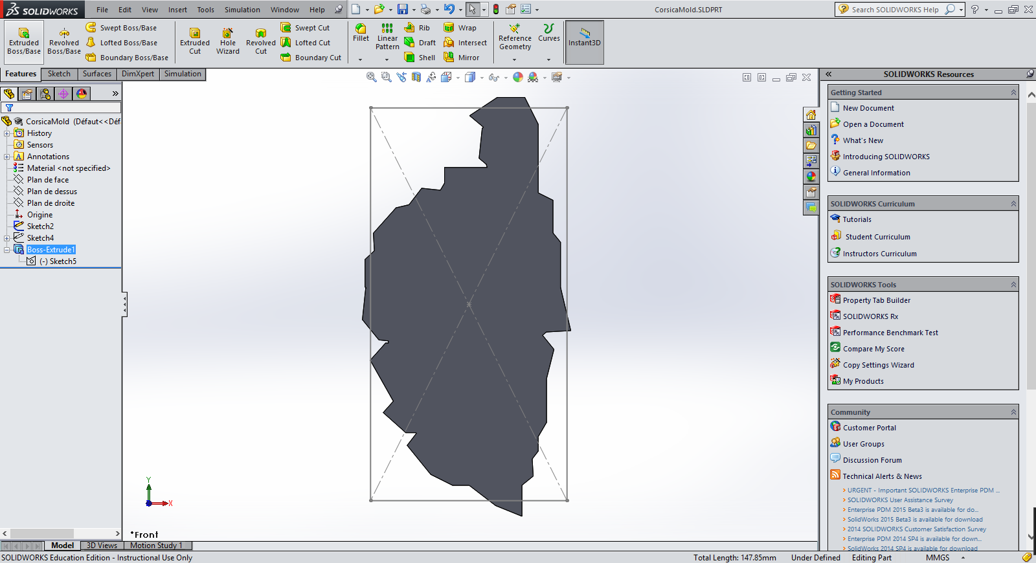Screen dimensions: 1036x563
Task: Open the Curves dropdown arrow
Action: [549, 60]
